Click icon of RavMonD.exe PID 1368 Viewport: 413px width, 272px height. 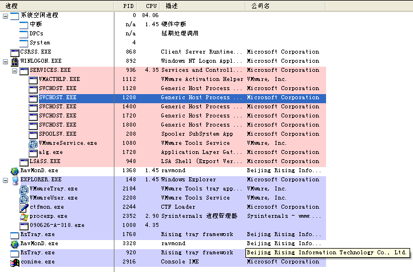[15, 171]
